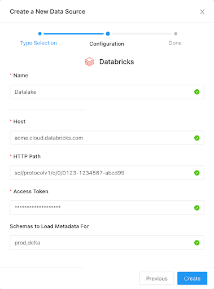The width and height of the screenshot is (214, 289).
Task: Go back to the Type Selection step
Action: coord(38,43)
